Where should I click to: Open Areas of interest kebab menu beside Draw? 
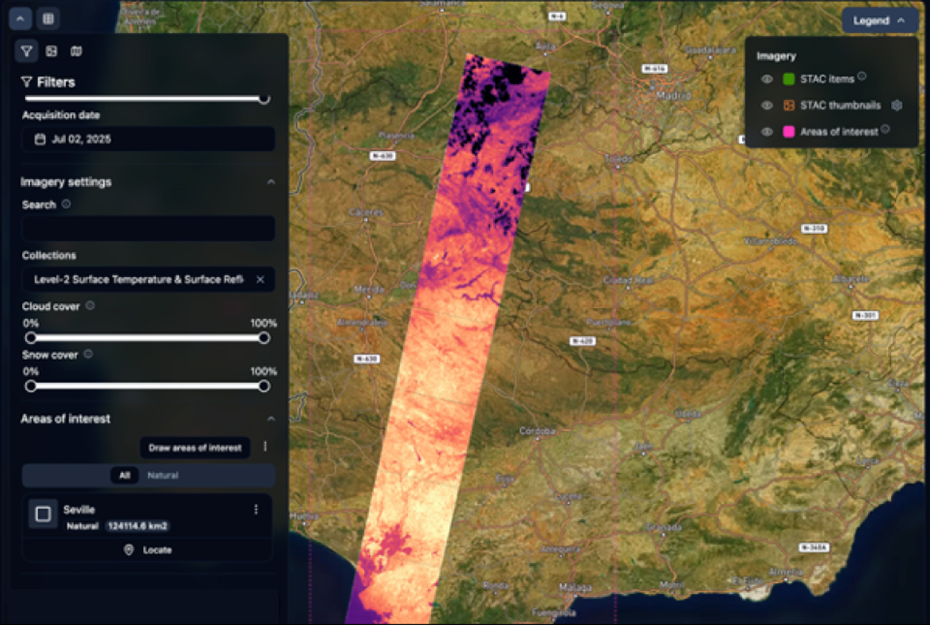(265, 446)
